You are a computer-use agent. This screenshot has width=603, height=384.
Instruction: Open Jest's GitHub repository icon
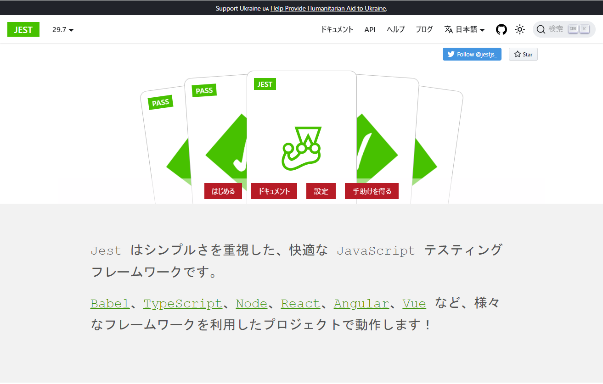tap(502, 29)
